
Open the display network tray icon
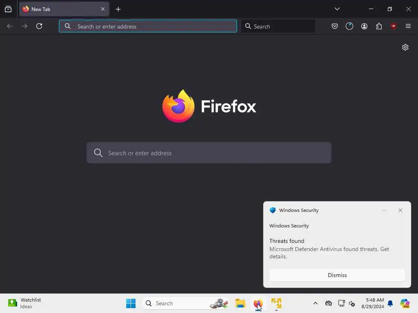click(x=341, y=303)
